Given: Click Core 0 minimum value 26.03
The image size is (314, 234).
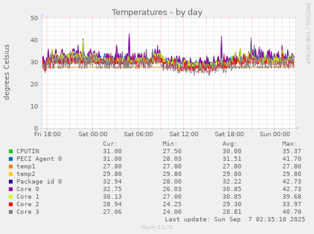Looking at the screenshot, I should tap(172, 189).
